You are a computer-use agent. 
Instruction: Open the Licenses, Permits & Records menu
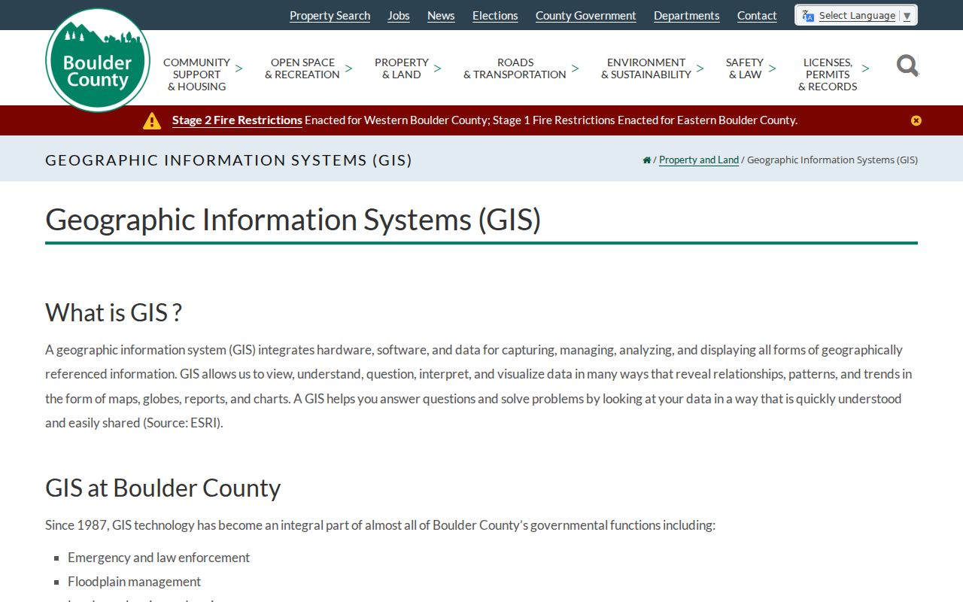pyautogui.click(x=828, y=74)
